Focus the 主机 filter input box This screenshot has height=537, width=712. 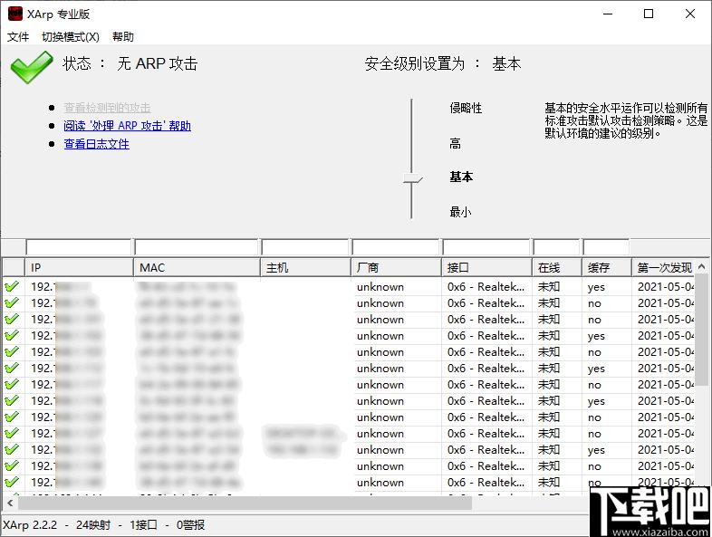[305, 247]
